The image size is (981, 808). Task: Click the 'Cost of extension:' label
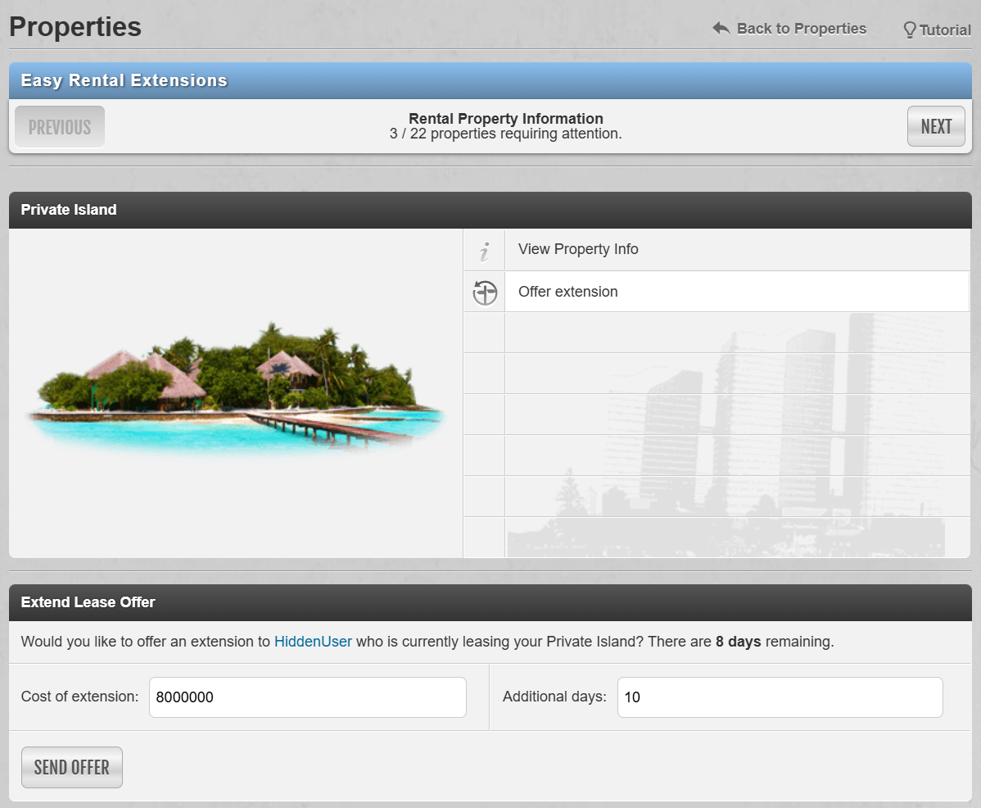coord(79,697)
